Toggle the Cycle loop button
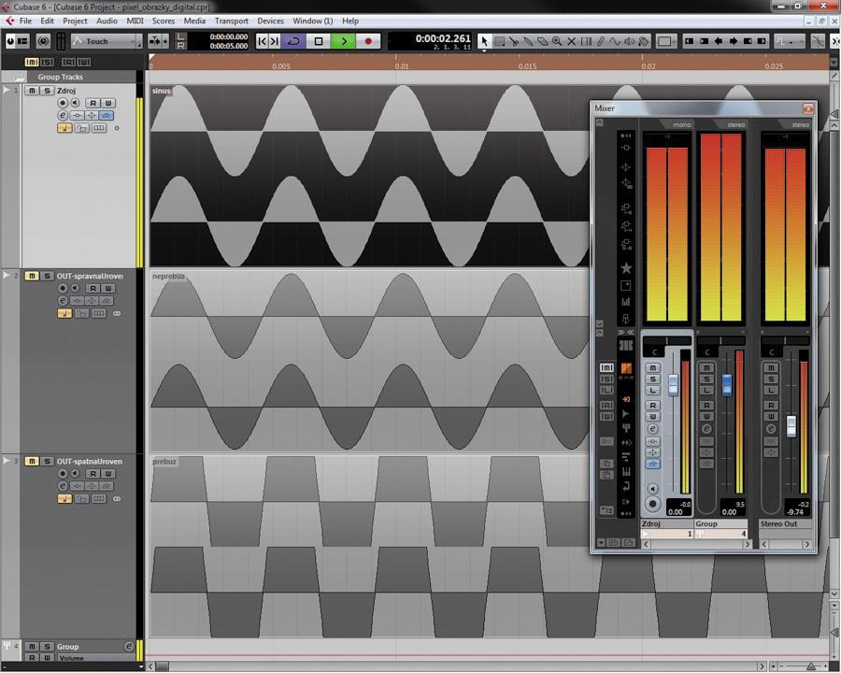 [x=293, y=41]
